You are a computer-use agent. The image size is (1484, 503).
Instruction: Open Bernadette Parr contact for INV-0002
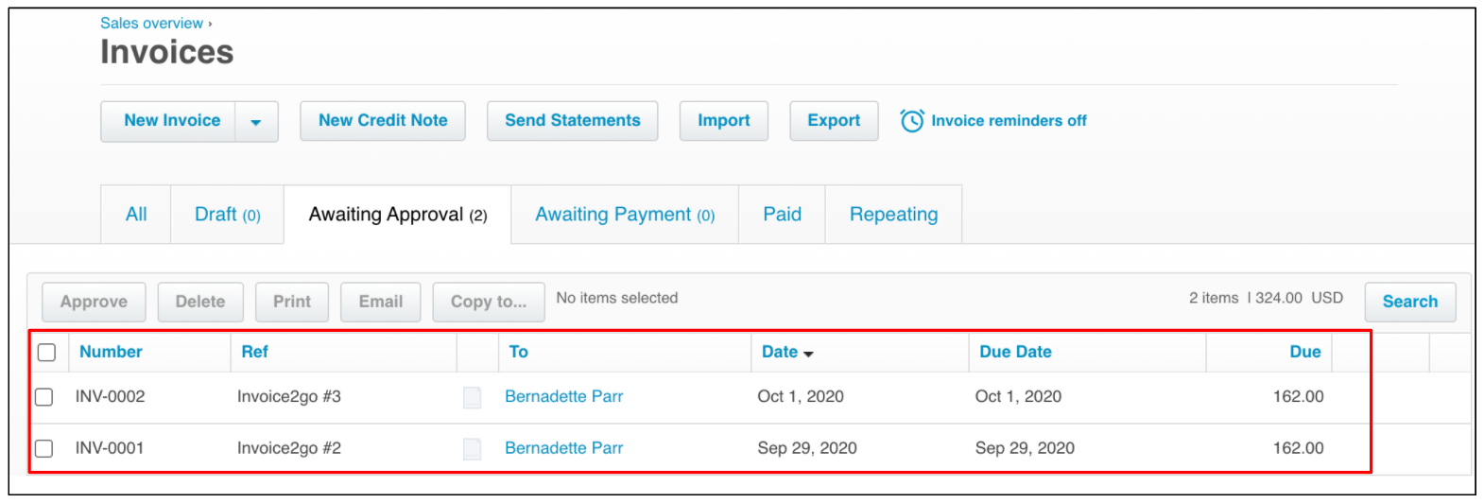tap(564, 397)
